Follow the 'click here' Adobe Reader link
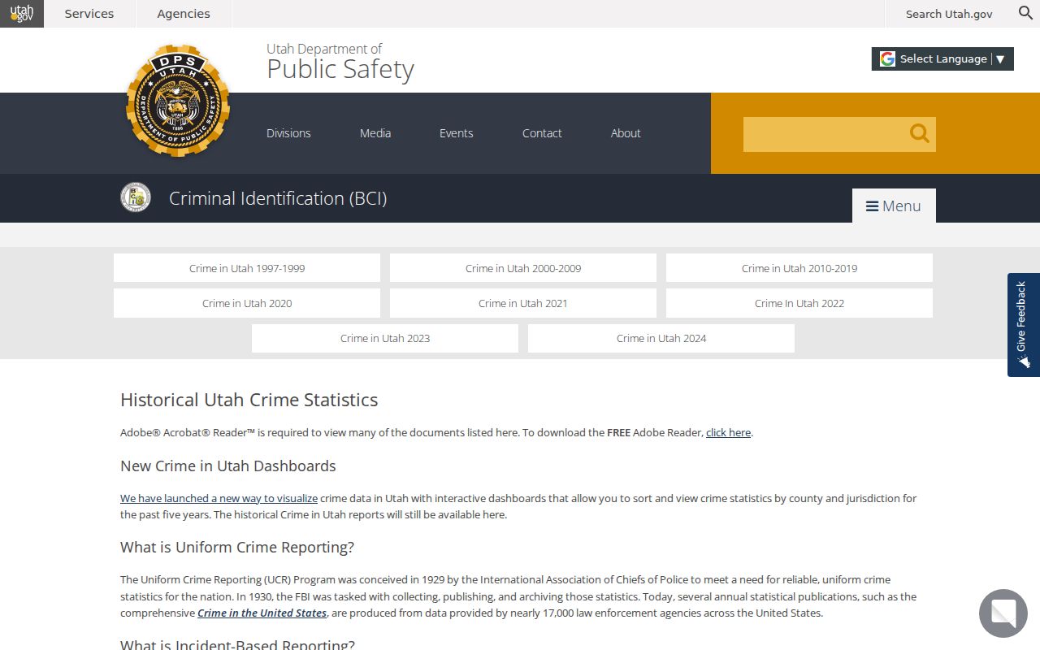Screen dimensions: 1040x650 [728, 432]
